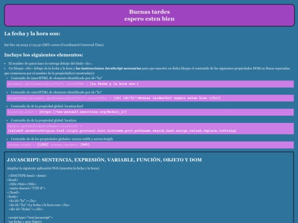Click '<meta charset="UTF-8">' code line
298x223 pixels.
27,188
